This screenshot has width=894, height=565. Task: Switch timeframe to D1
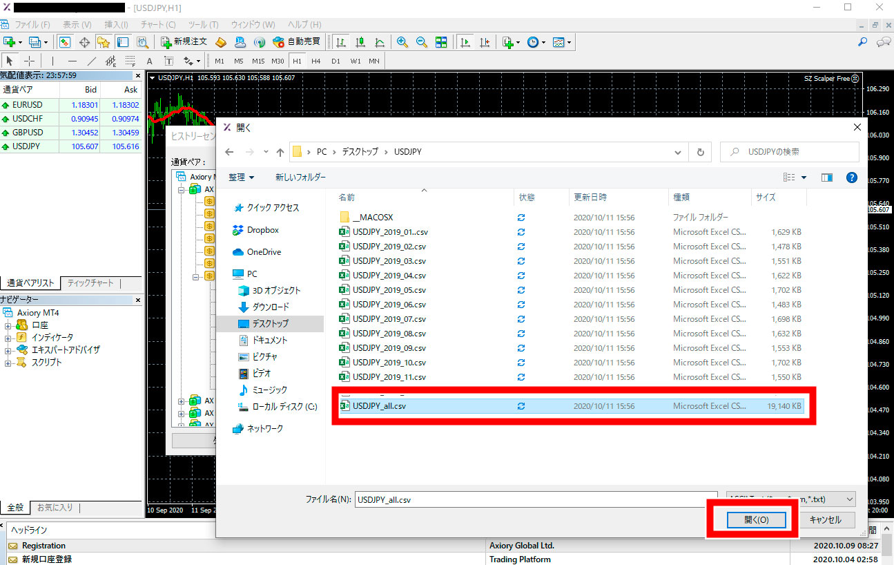336,61
